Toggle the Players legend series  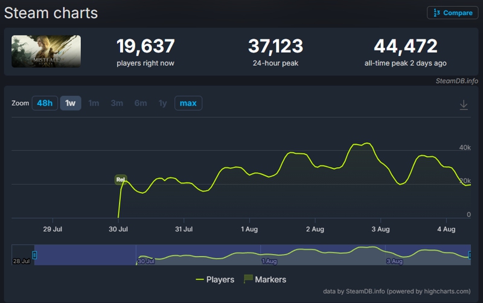215,279
